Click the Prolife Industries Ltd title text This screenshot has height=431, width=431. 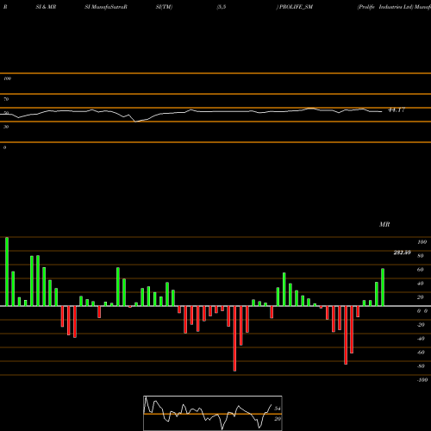(385, 7)
